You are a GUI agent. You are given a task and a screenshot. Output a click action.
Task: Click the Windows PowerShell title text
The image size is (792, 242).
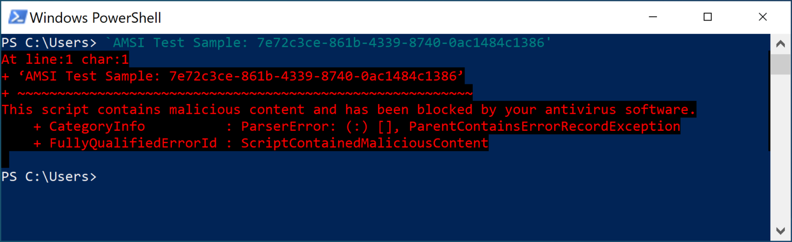tap(95, 18)
